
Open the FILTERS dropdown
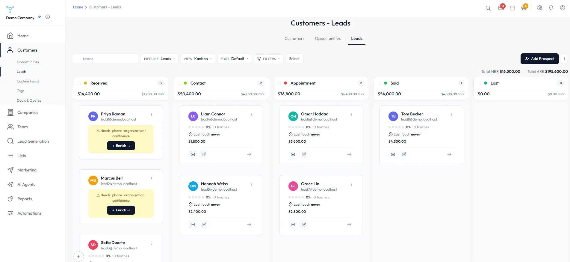tap(268, 59)
